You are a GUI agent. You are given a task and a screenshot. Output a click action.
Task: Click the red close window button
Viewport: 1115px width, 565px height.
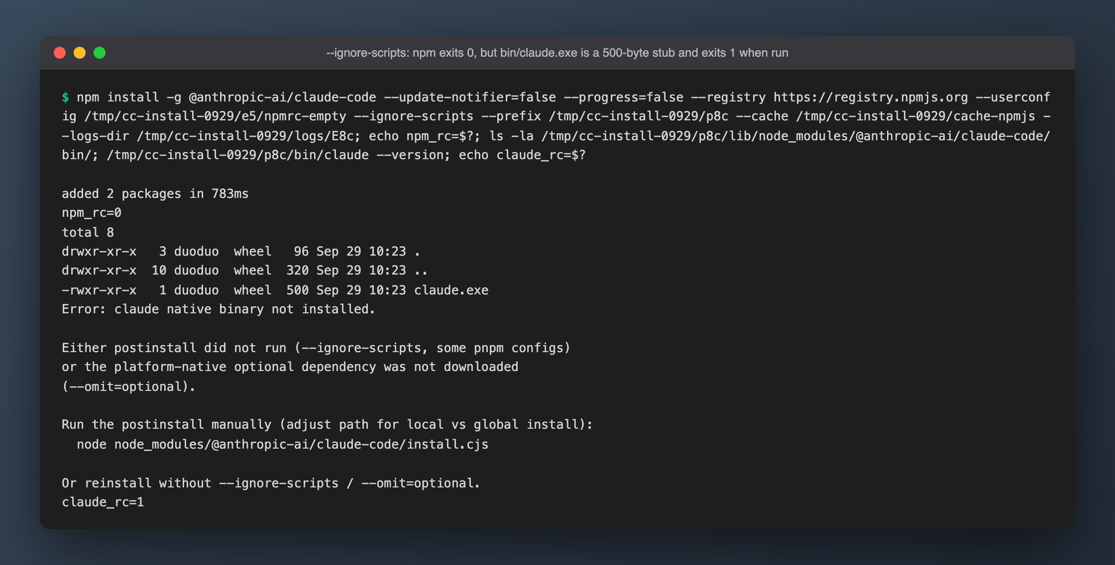coord(60,53)
